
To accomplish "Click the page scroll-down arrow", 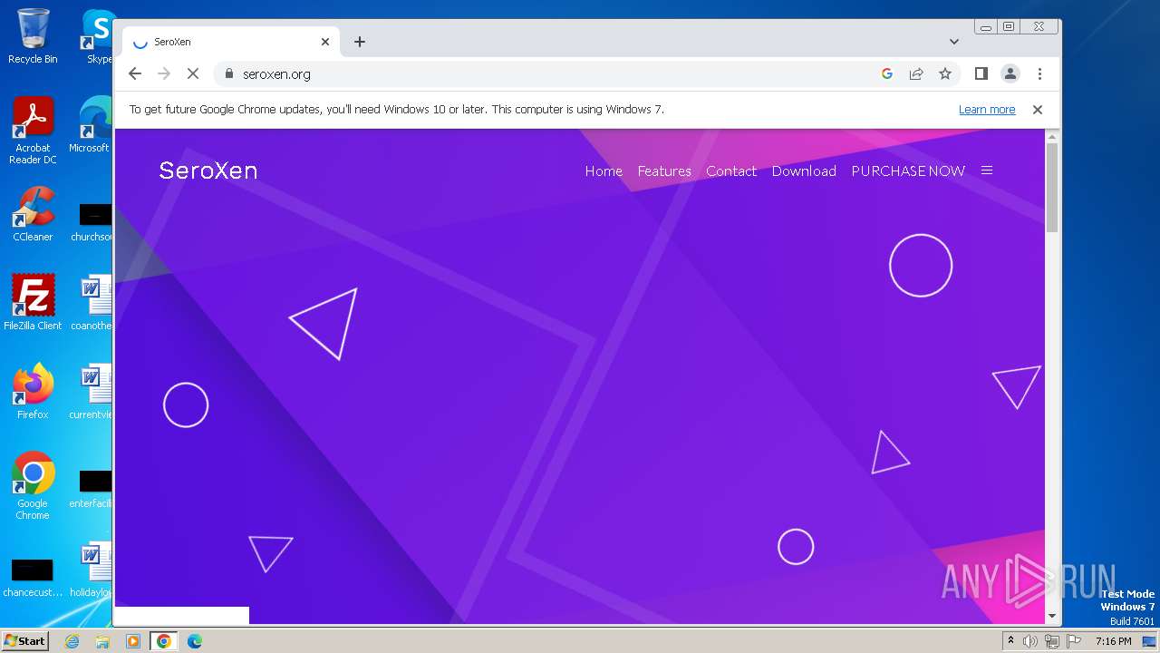I will coord(1052,617).
